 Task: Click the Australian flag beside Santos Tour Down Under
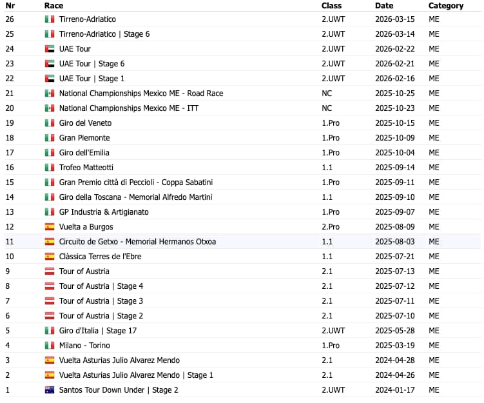coord(50,390)
